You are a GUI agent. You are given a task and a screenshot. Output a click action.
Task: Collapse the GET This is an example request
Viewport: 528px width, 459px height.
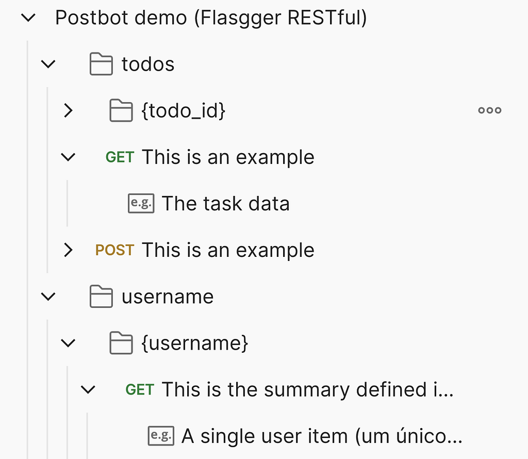[68, 157]
